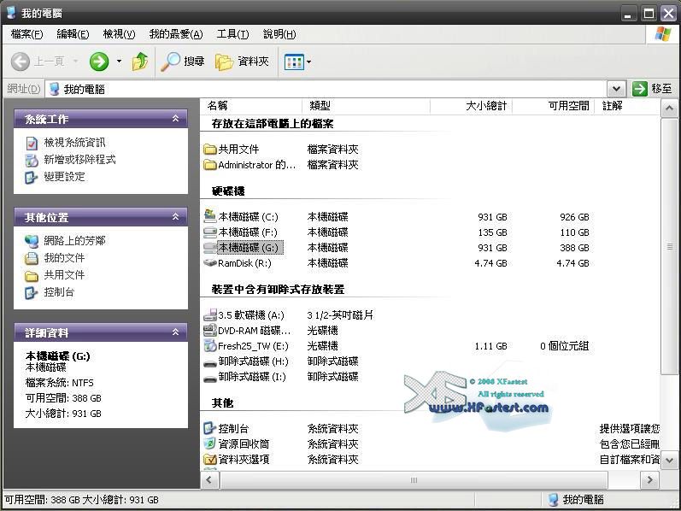Select the Fresh25_TW (E:) disc icon
The height and width of the screenshot is (511, 681).
click(x=210, y=346)
